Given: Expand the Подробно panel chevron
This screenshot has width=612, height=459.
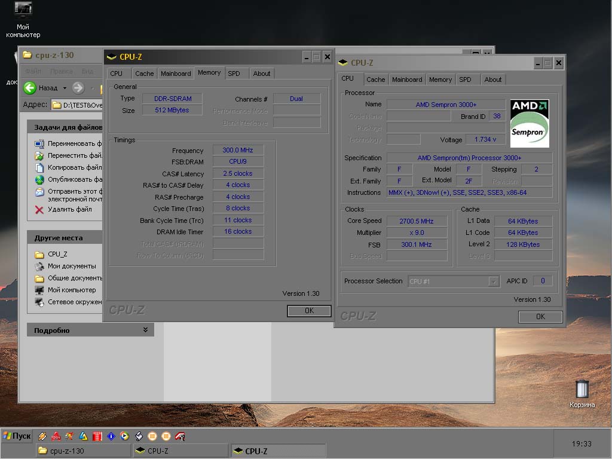Looking at the screenshot, I should 145,330.
